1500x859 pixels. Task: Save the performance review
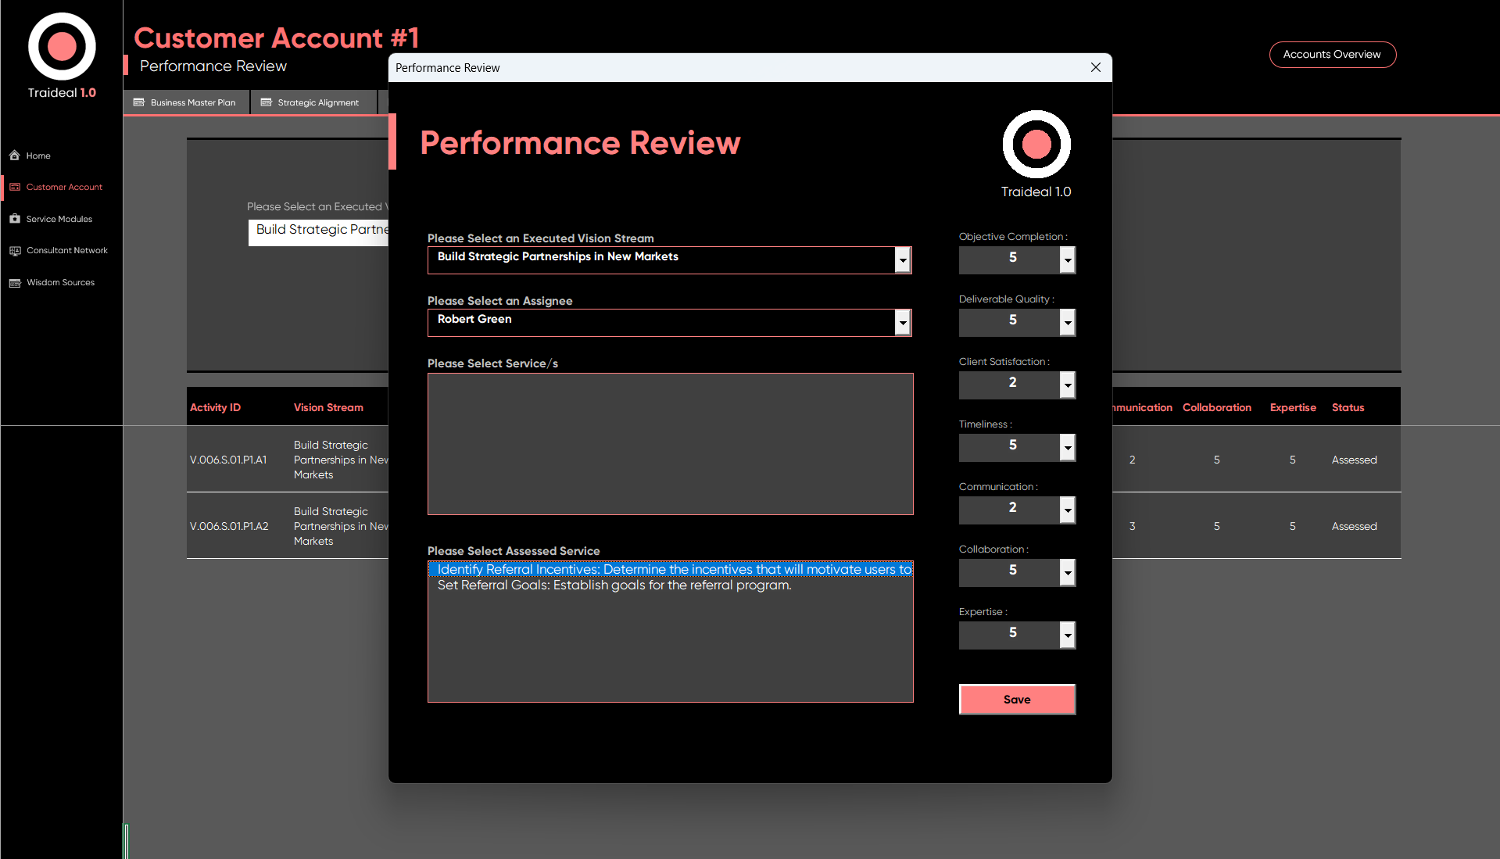1017,700
